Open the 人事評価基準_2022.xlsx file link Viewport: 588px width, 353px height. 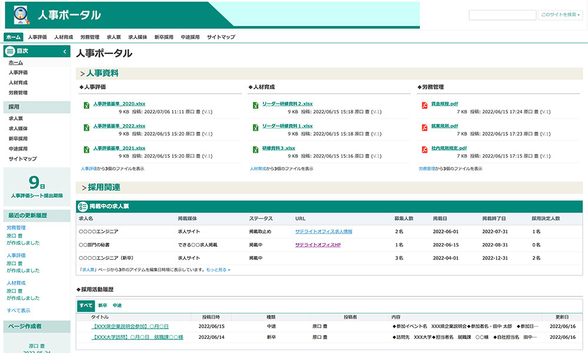pos(119,126)
